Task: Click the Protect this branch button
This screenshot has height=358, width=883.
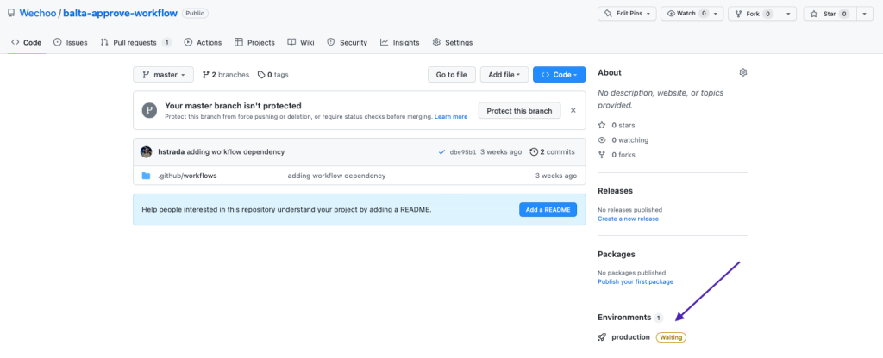Action: (x=519, y=111)
